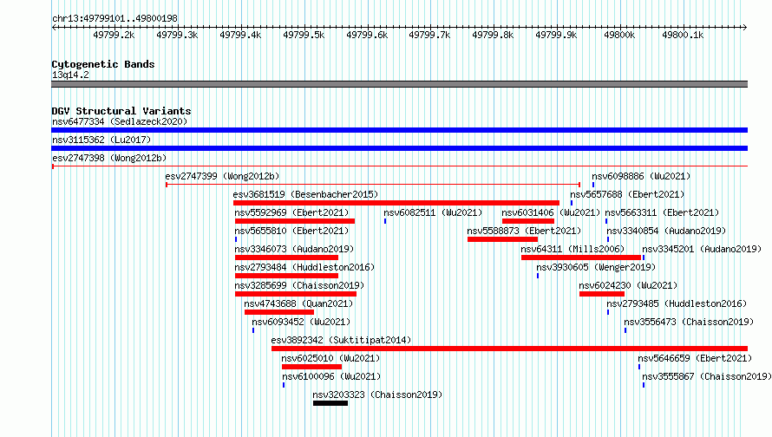
Task: Click nsv5588873 (Ebert2021) label
Action: [x=524, y=231]
